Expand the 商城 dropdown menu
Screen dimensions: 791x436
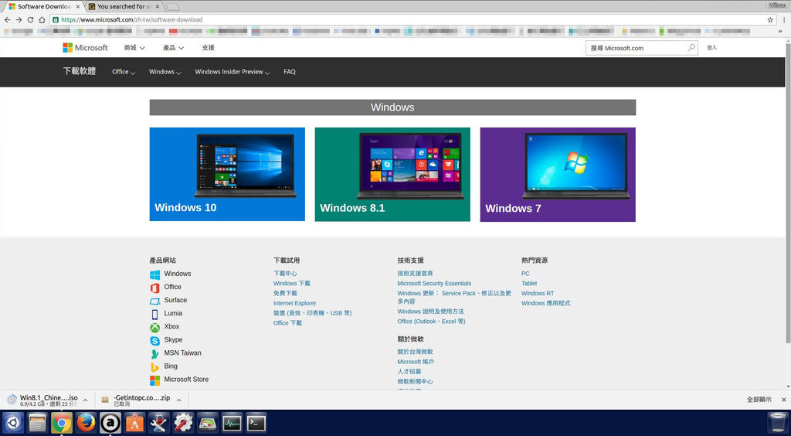coord(134,47)
